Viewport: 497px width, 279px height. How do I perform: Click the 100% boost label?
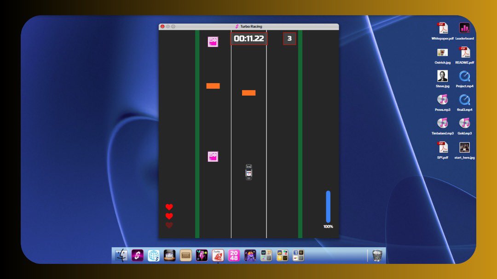point(329,227)
